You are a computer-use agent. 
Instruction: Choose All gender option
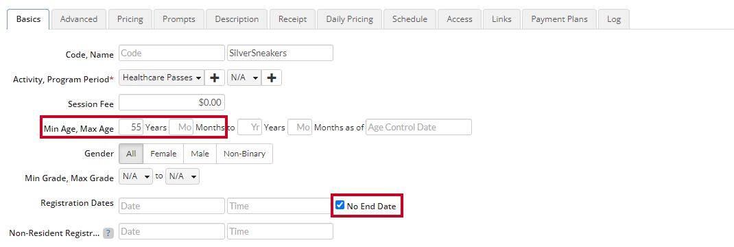[131, 154]
